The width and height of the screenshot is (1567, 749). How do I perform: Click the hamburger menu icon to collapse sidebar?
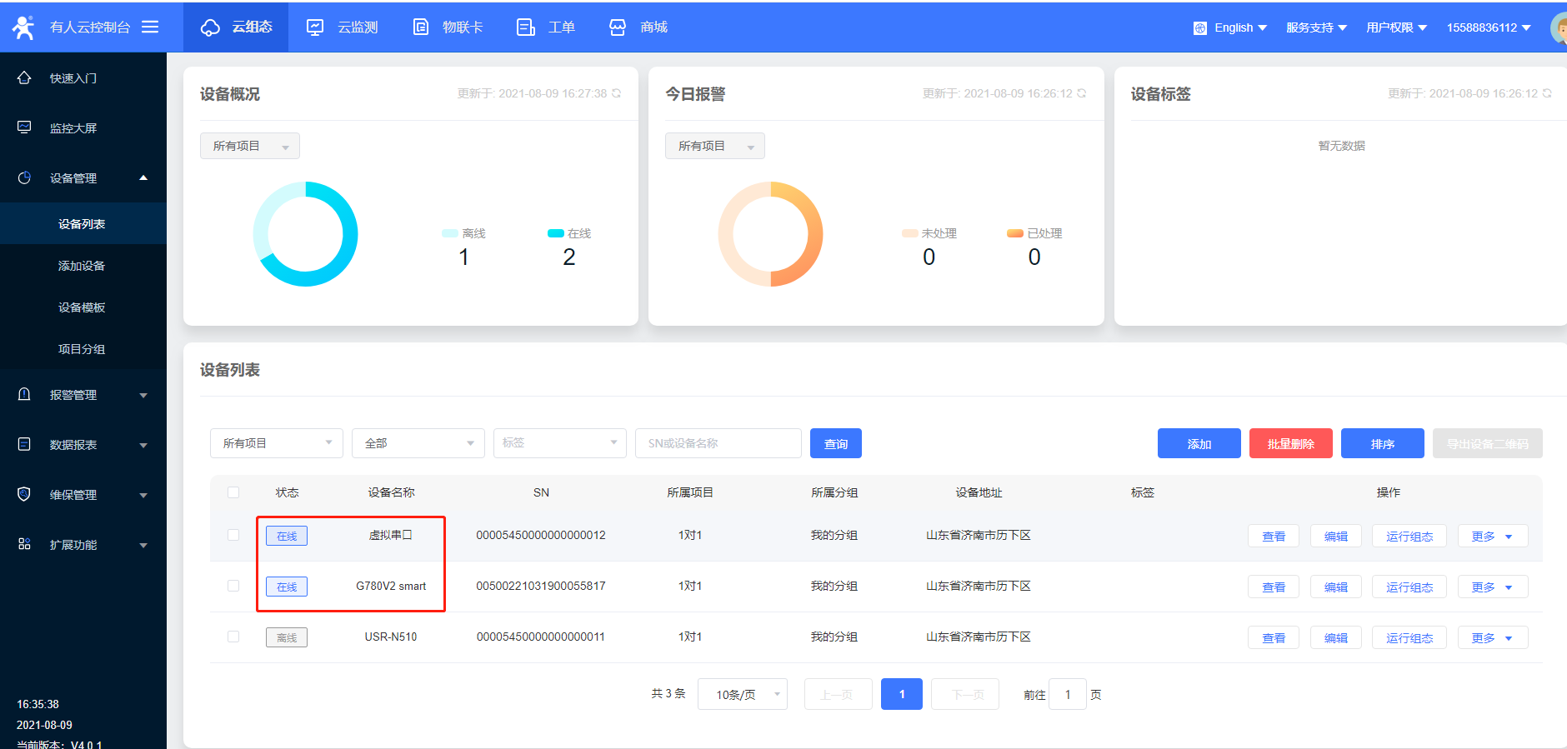click(150, 27)
